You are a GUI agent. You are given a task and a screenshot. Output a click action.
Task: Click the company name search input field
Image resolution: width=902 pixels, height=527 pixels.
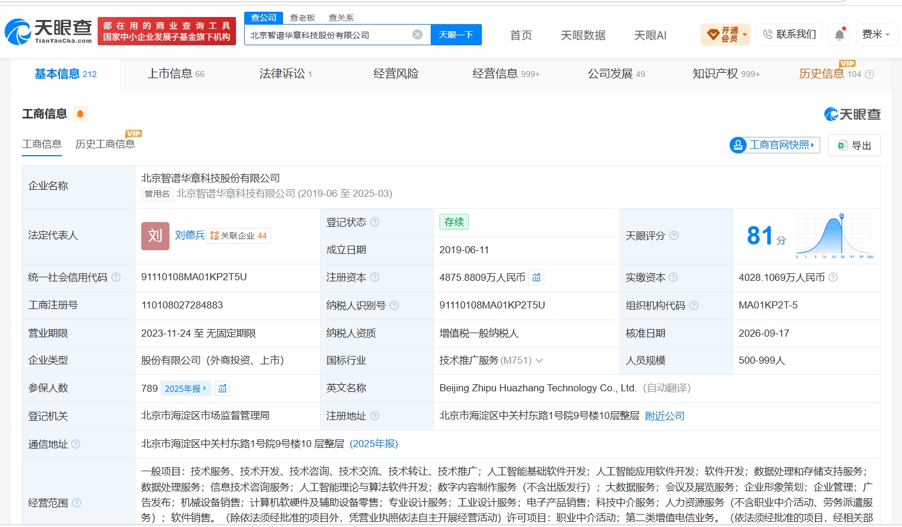click(x=329, y=35)
